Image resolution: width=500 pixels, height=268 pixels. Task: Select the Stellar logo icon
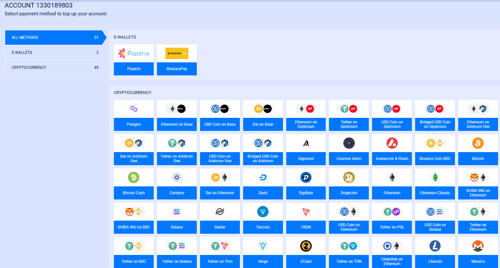(x=220, y=212)
